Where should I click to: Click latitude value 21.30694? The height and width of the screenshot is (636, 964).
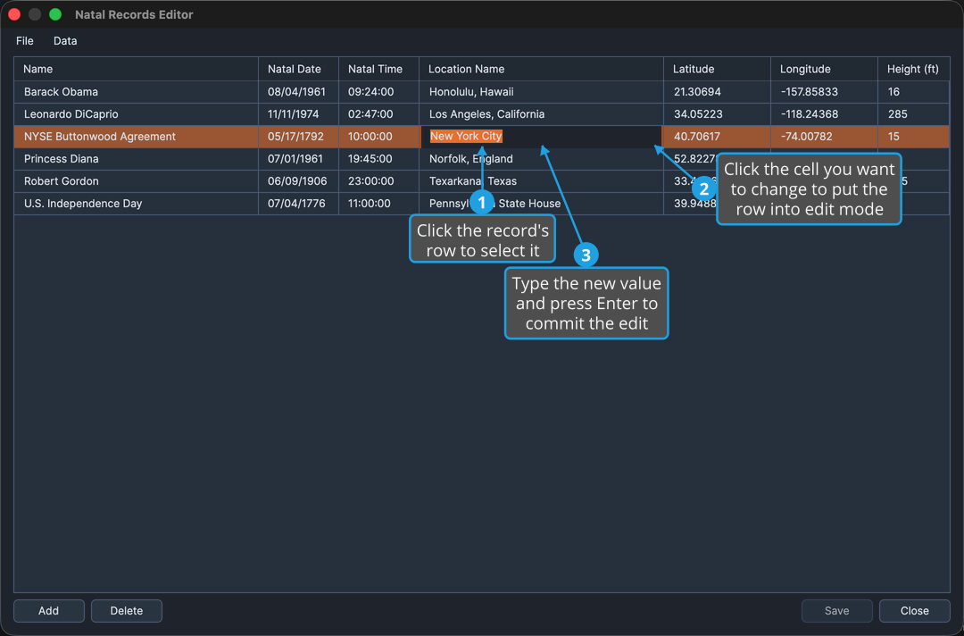pos(717,92)
